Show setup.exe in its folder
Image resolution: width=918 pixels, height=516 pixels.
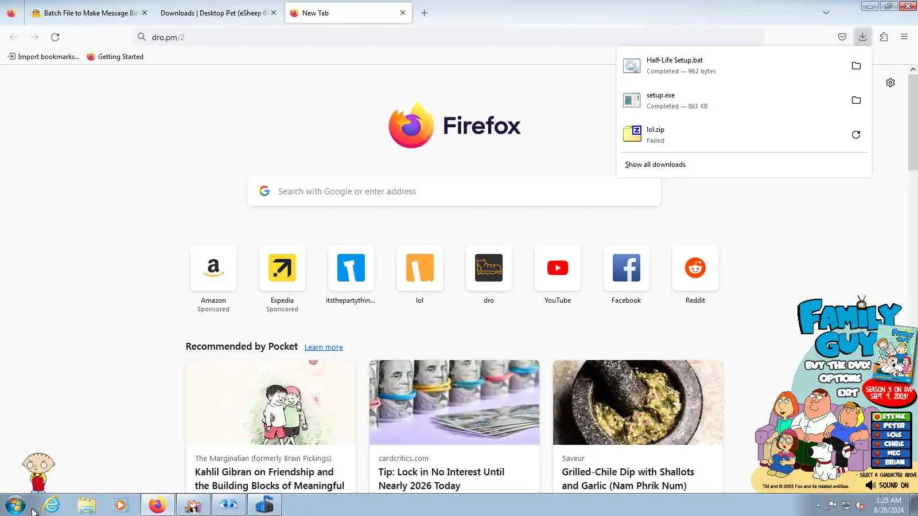point(856,100)
